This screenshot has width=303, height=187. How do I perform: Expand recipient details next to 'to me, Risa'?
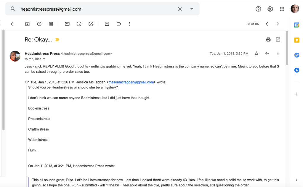(44, 59)
